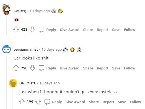Open persianmanlet's user profile link
Viewport: 145px width, 109px height.
point(26,49)
